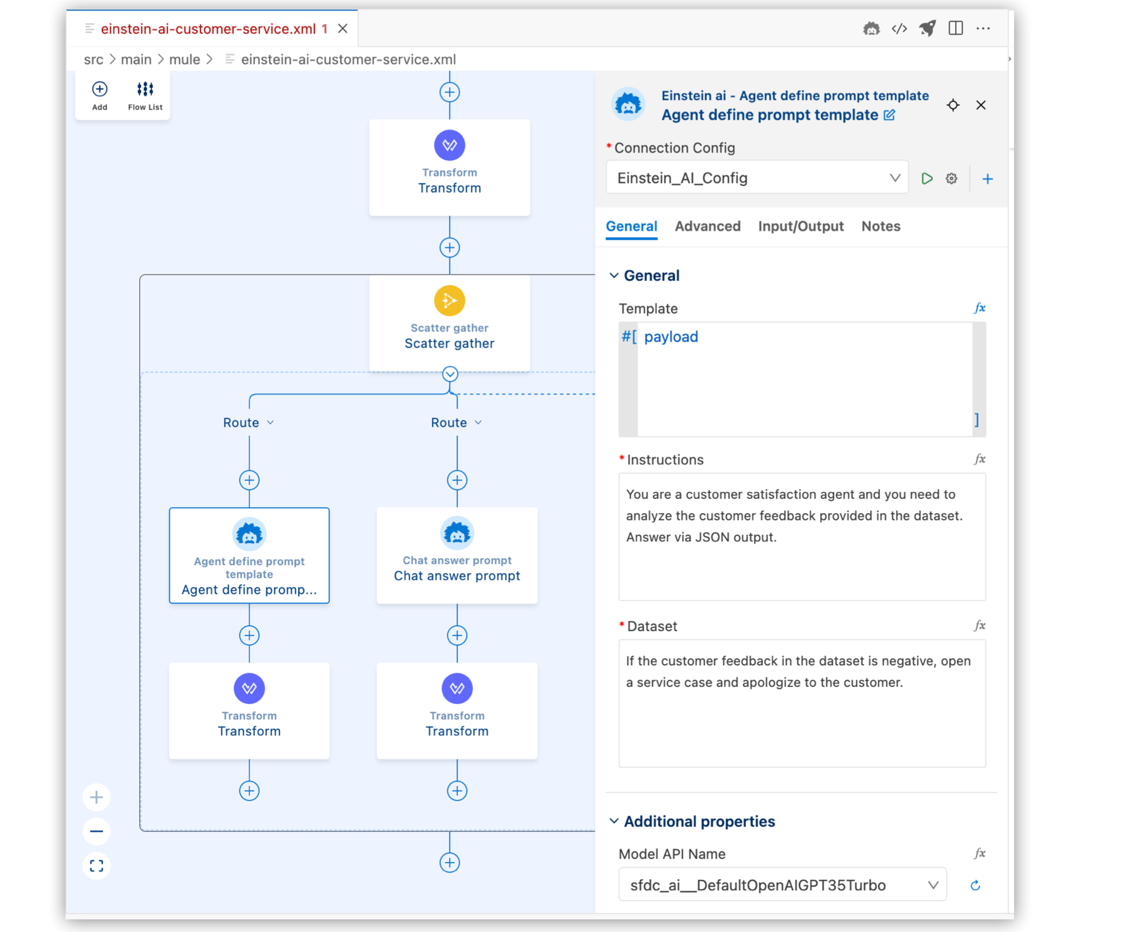This screenshot has height=932, width=1148.
Task: Collapse the Additional properties section
Action: point(614,821)
